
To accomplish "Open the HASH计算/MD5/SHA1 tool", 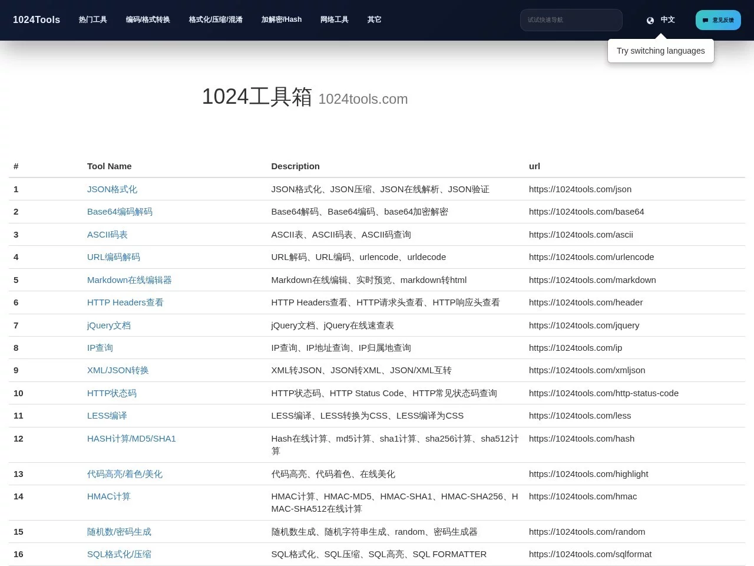I will tap(131, 439).
